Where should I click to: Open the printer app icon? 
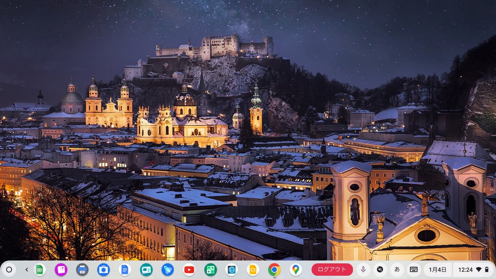coord(82,270)
